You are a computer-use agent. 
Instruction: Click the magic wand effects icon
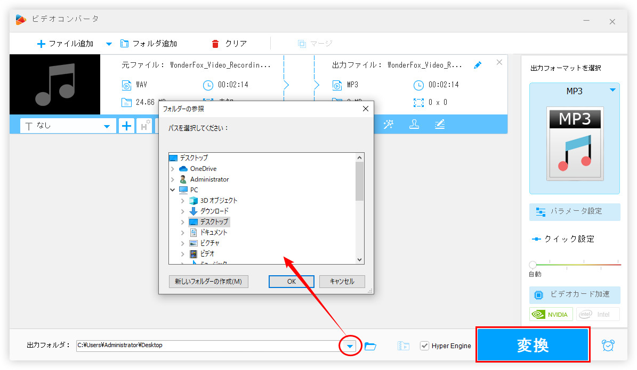[x=389, y=124]
